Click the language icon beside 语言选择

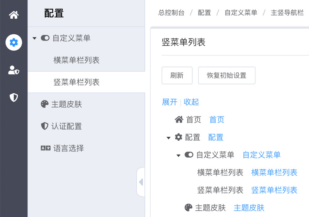(x=45, y=148)
